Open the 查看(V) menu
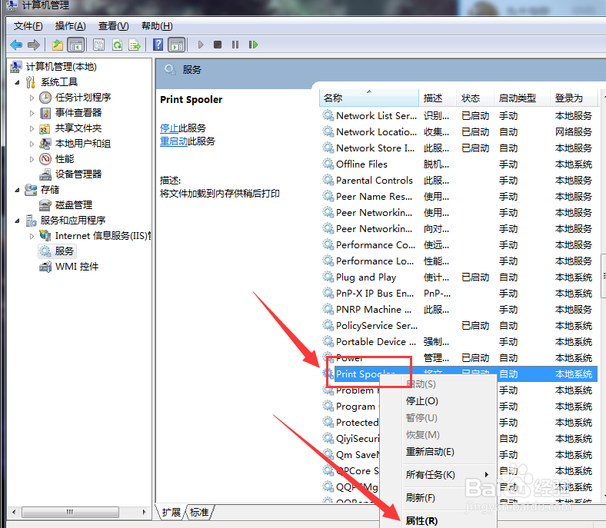Screen dimensions: 606x528 (113, 26)
